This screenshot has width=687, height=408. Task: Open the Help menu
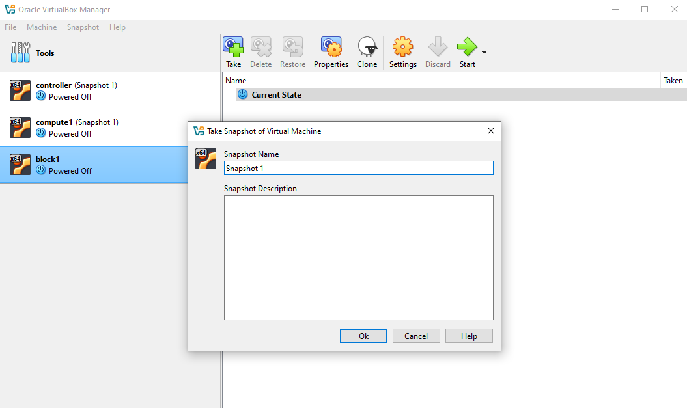[x=117, y=27]
